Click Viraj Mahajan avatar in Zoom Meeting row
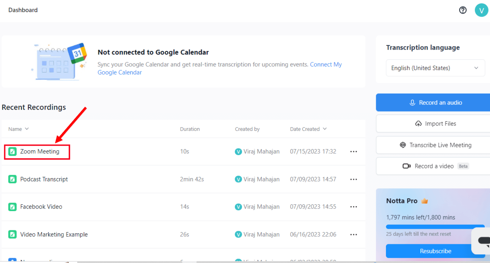The image size is (490, 263). tap(238, 151)
